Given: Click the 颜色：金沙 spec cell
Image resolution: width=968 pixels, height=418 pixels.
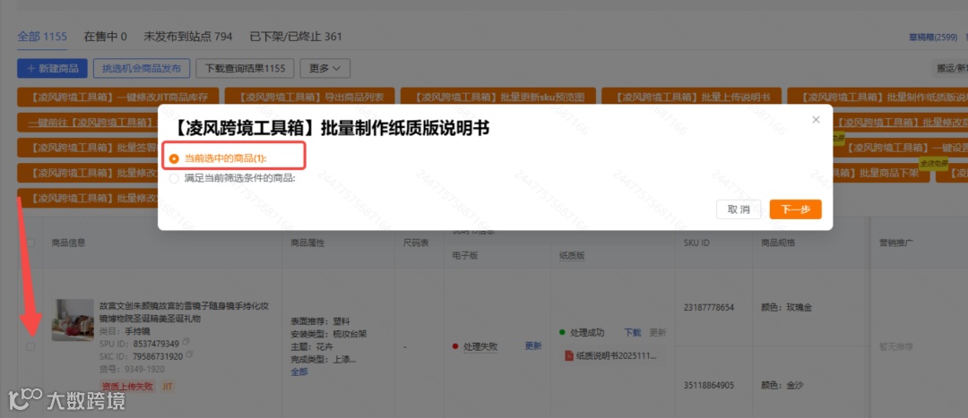Looking at the screenshot, I should (782, 385).
